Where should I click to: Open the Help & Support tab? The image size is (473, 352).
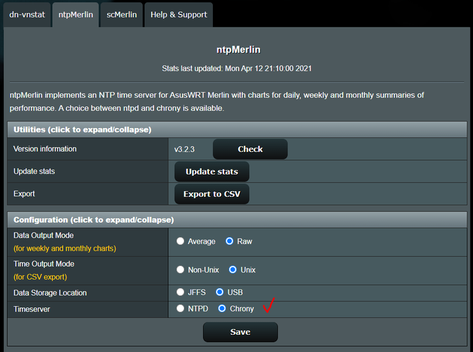point(179,15)
